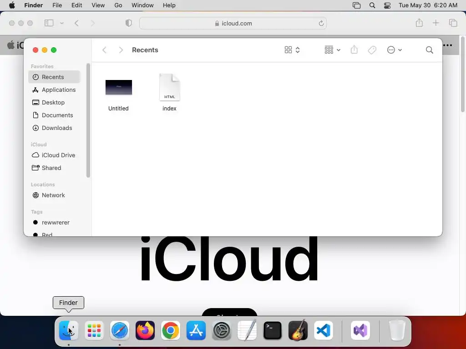Open Trash in Dock

coord(397,330)
